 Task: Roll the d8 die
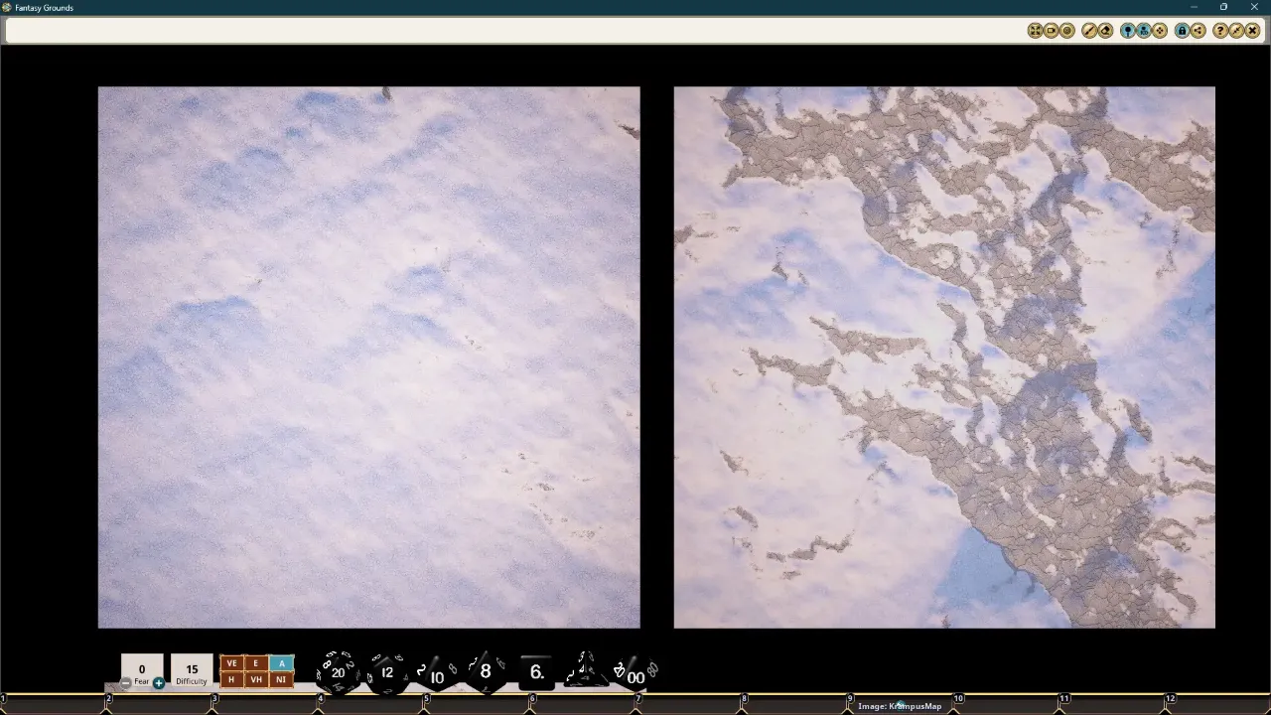[x=486, y=671]
